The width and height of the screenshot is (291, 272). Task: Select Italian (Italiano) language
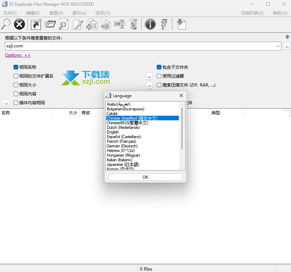142,160
